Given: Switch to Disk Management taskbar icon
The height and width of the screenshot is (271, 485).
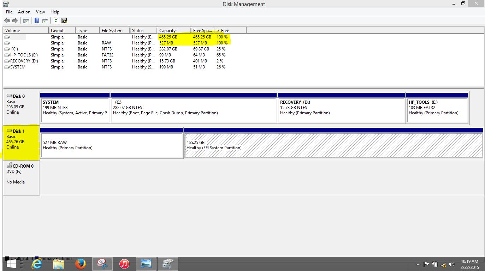Looking at the screenshot, I should [x=168, y=264].
